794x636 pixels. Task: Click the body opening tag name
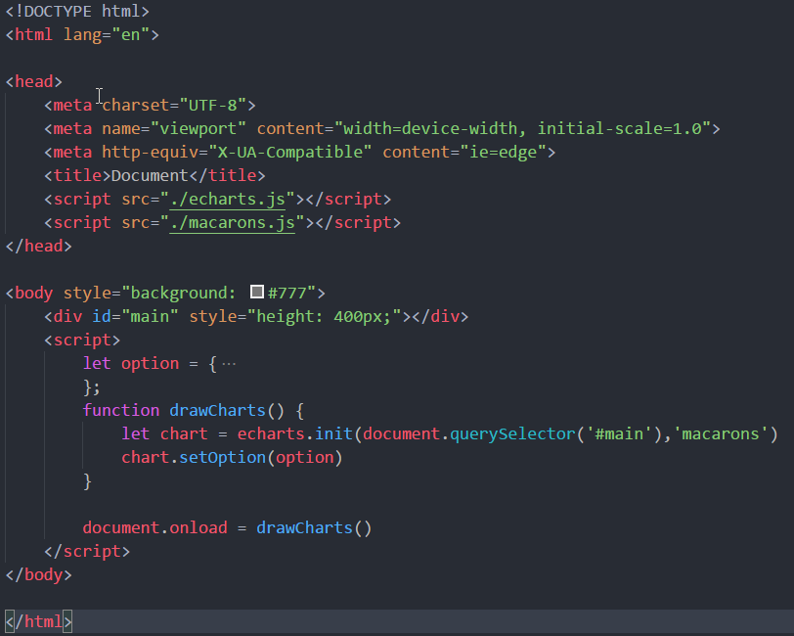tap(34, 294)
